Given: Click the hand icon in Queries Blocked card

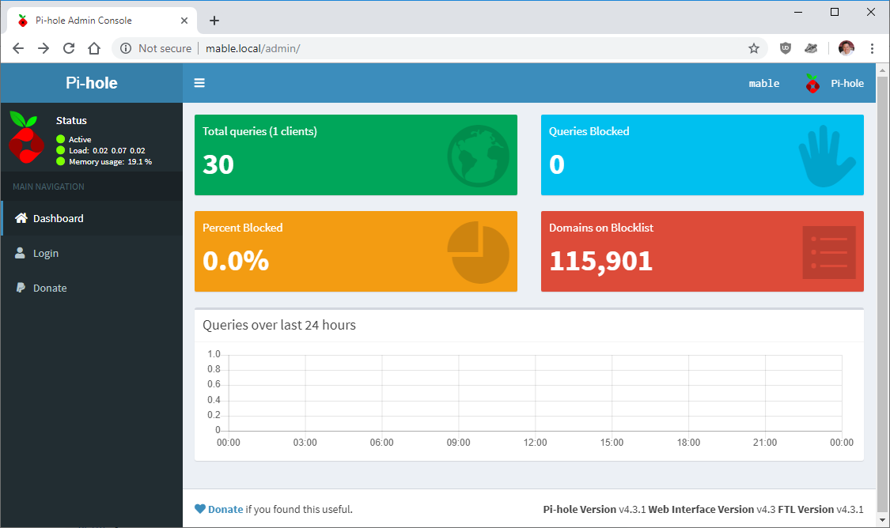Looking at the screenshot, I should pyautogui.click(x=827, y=156).
